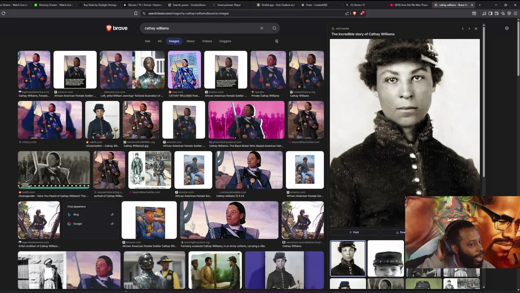Viewport: 520px width, 293px height.
Task: Open the Brave VPN shield icon
Action: (509, 13)
